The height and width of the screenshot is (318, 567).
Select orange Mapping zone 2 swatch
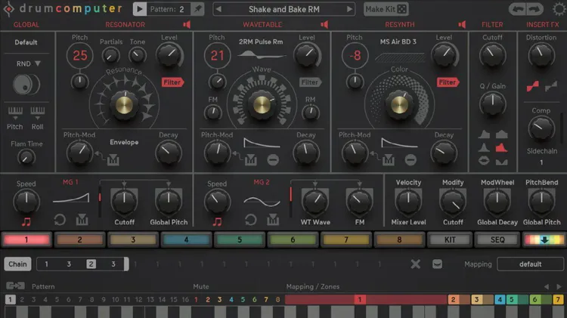[454, 300]
